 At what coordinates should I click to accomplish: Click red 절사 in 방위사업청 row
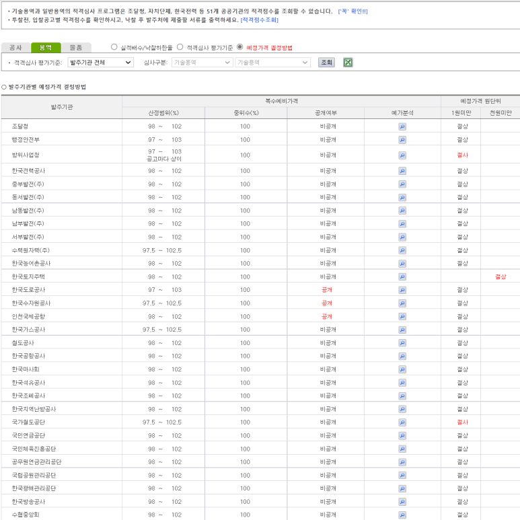click(462, 155)
